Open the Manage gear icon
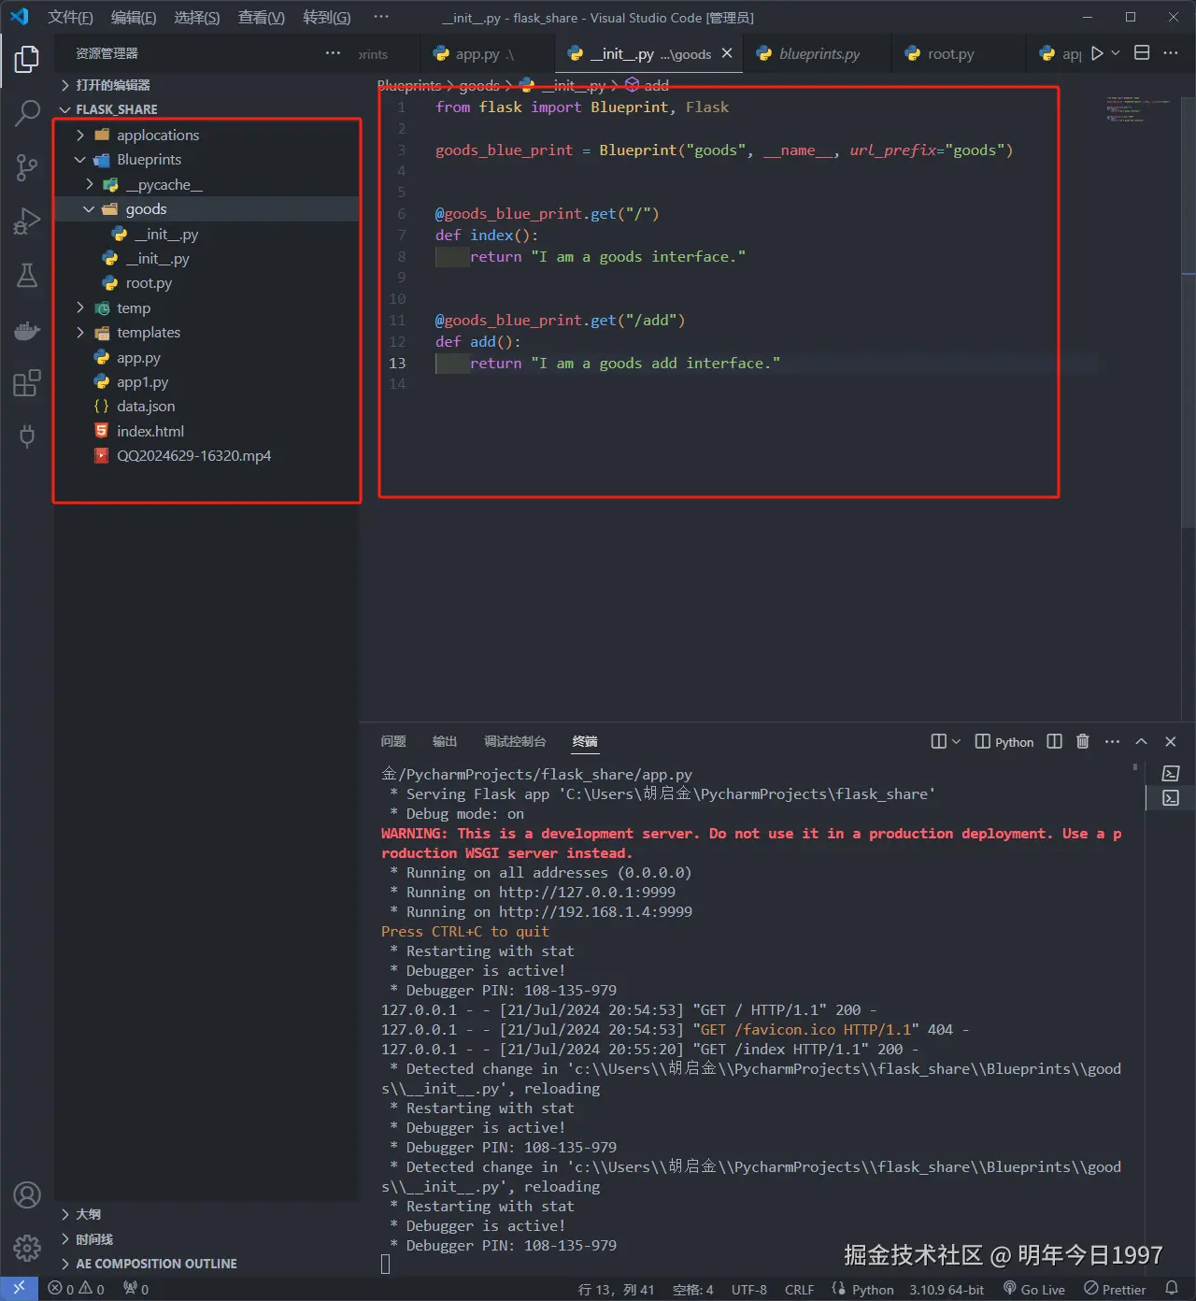 click(27, 1248)
